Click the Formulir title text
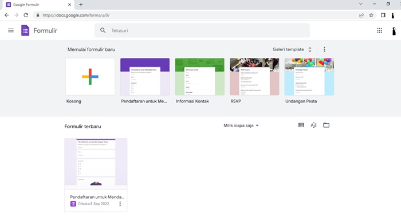Viewport: 401px width, 216px height. (x=45, y=30)
